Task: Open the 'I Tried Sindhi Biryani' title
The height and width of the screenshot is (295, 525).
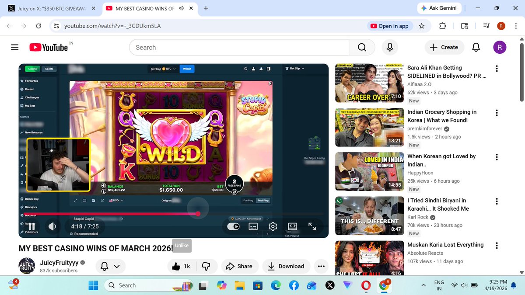Action: tap(438, 205)
